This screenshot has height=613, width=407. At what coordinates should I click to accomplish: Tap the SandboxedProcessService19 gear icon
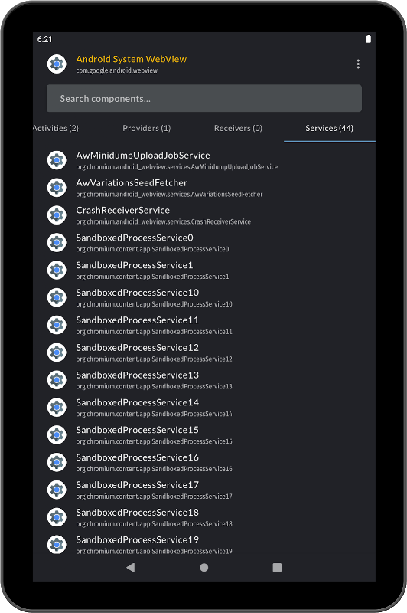click(x=57, y=545)
